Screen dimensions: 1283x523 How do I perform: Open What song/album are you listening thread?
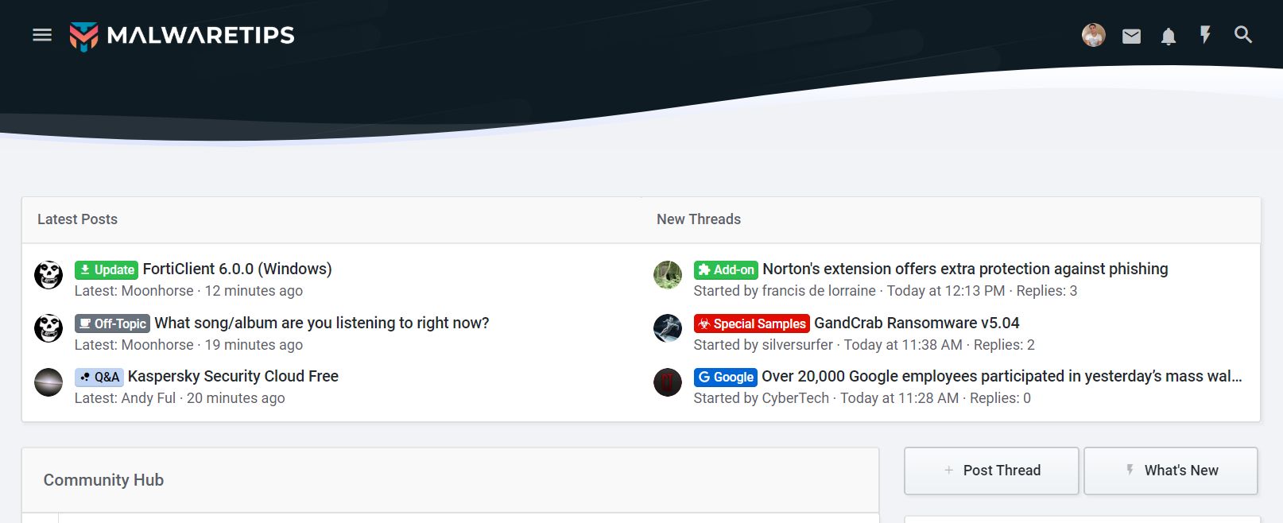322,323
